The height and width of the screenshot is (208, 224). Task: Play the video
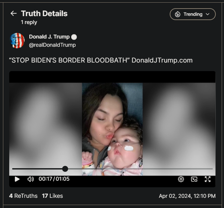[17, 179]
